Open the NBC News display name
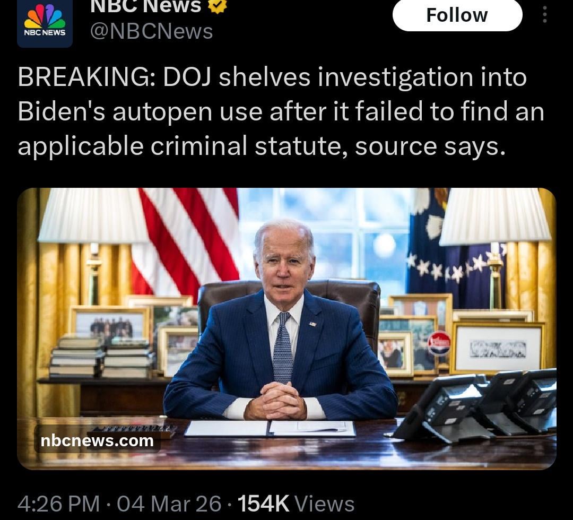Screen dimensions: 573x520 click(146, 6)
